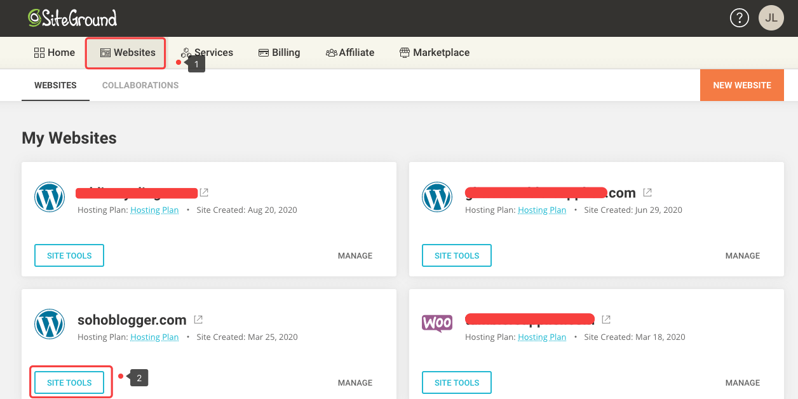Click external link icon next to WooCommerce site
Screen dimensions: 798x399
pos(606,320)
